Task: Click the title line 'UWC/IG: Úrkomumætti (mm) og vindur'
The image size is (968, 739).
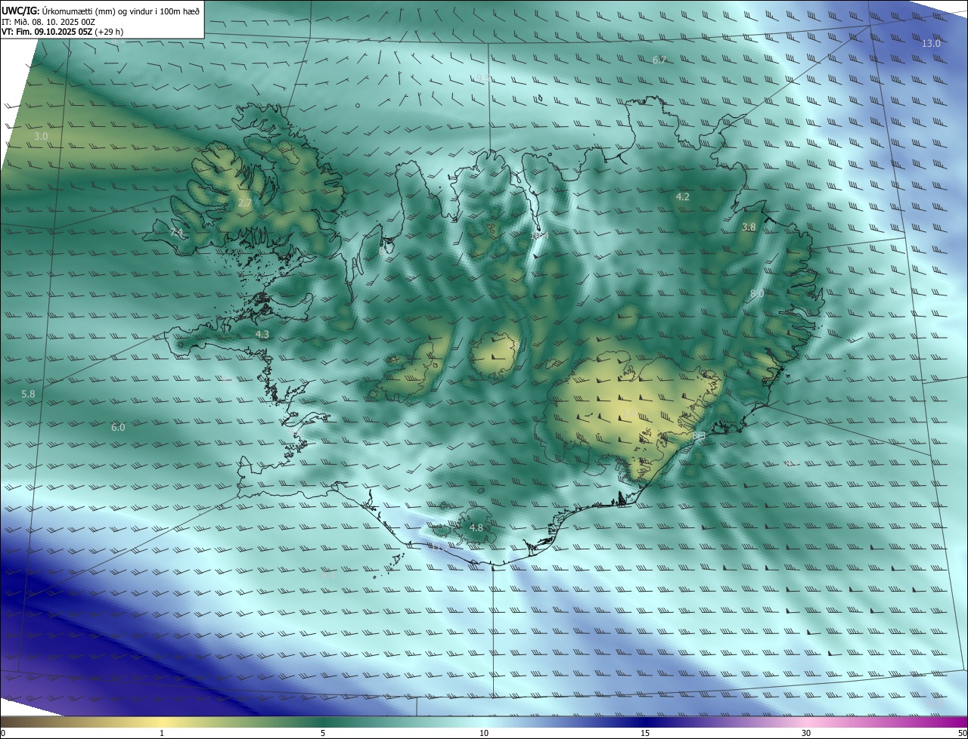Action: [x=101, y=10]
